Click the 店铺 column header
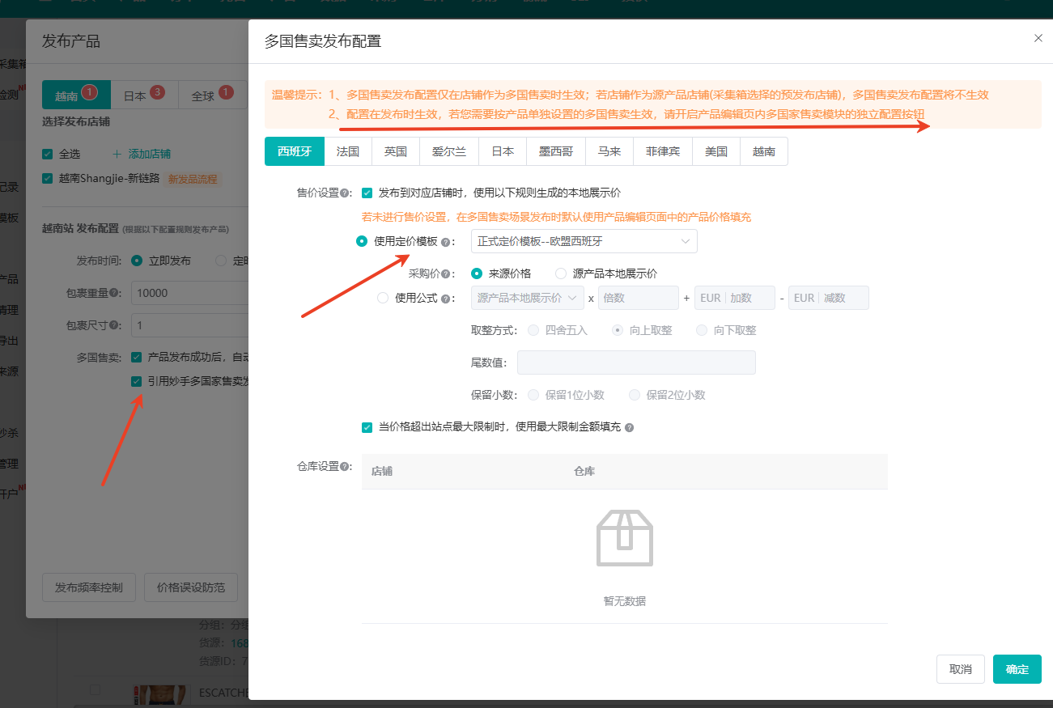The height and width of the screenshot is (708, 1053). pos(382,471)
